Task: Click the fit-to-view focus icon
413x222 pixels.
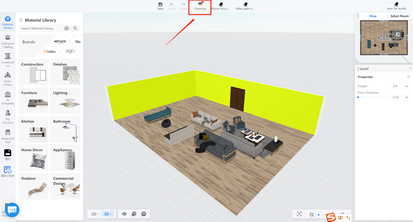Action: point(299,214)
